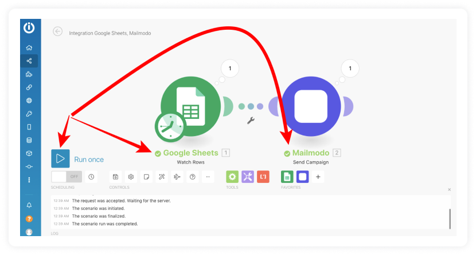Click the Integromat logo in sidebar
This screenshot has width=476, height=255.
point(29,28)
